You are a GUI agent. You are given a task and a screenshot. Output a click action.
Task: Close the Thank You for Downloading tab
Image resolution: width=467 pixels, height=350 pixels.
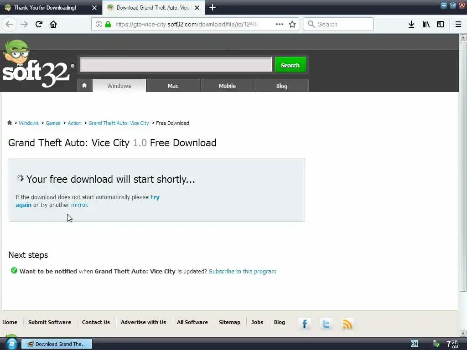click(x=94, y=8)
